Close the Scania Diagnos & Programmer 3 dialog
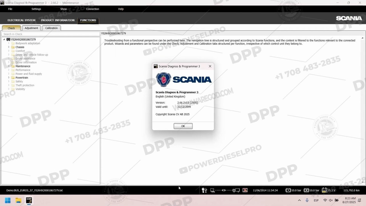The height and width of the screenshot is (206, 366). point(210,66)
